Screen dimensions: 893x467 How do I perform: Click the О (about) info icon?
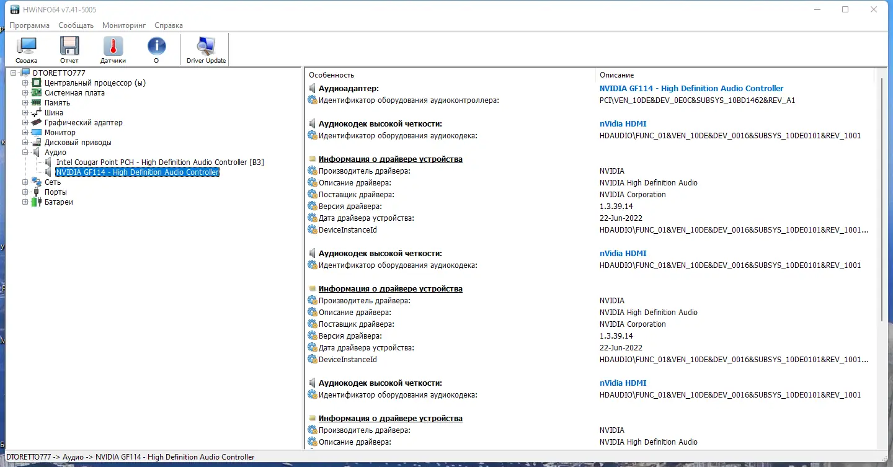tap(156, 47)
